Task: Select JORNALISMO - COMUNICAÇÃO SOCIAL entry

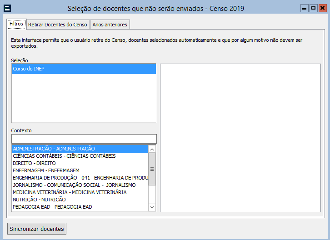Action: click(74, 185)
